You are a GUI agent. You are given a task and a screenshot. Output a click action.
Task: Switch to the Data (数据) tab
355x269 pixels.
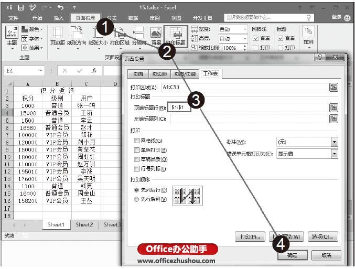click(x=133, y=18)
